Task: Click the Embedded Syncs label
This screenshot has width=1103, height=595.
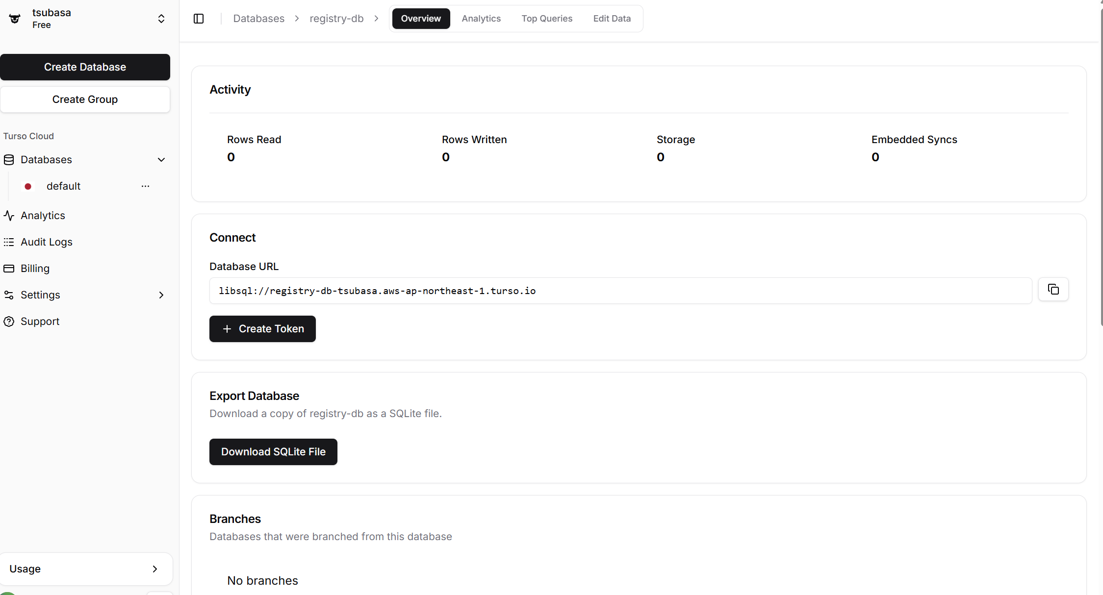Action: click(914, 140)
